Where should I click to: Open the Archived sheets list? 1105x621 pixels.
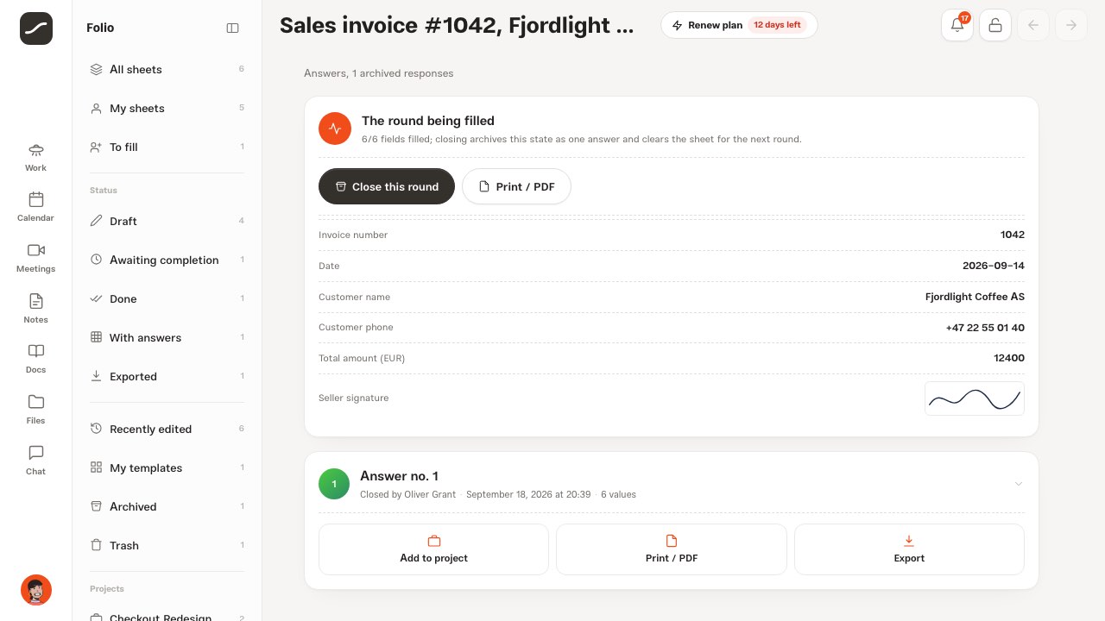(x=167, y=506)
